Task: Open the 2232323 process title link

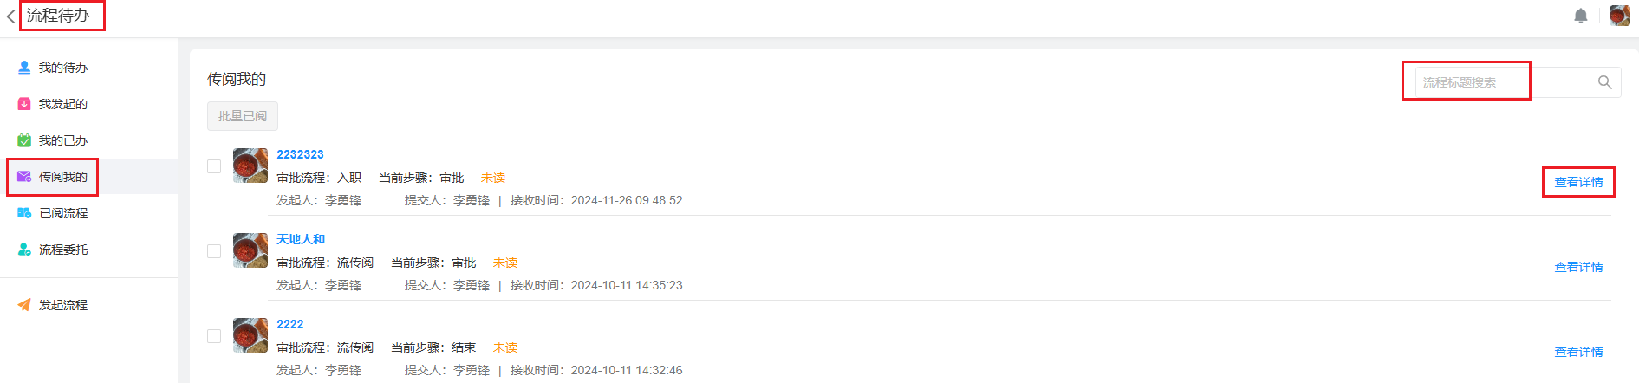Action: (x=300, y=154)
